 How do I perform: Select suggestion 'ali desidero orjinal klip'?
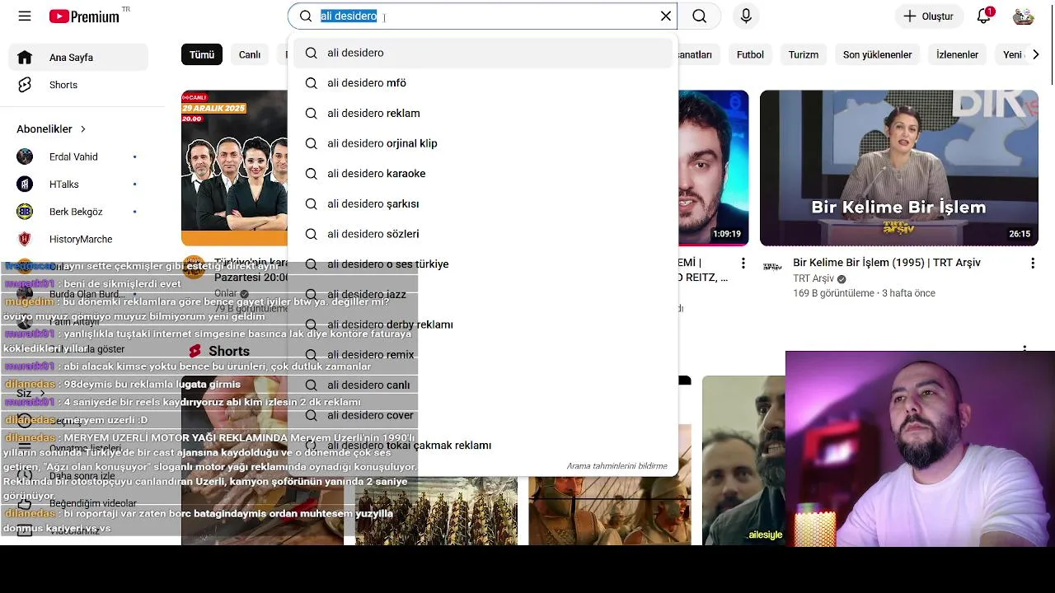click(x=483, y=143)
